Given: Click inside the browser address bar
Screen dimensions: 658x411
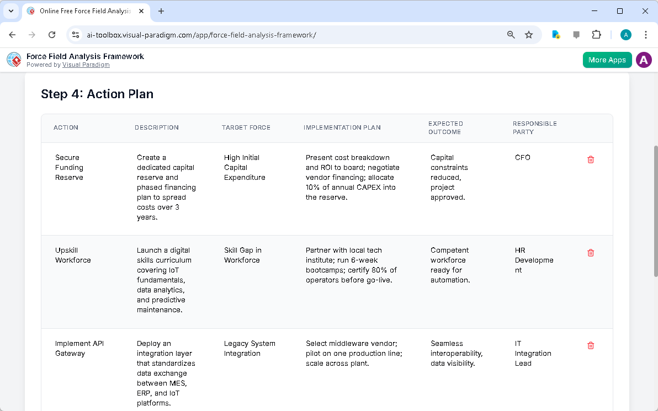Looking at the screenshot, I should 276,34.
